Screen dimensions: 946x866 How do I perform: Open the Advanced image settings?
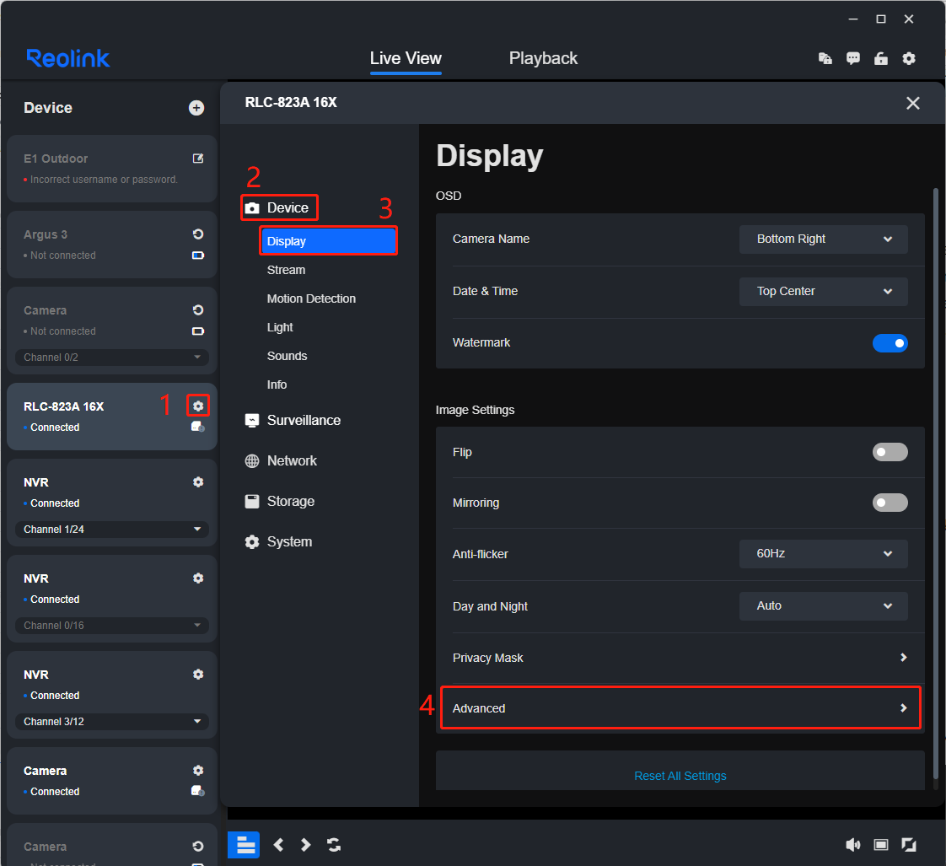(680, 708)
